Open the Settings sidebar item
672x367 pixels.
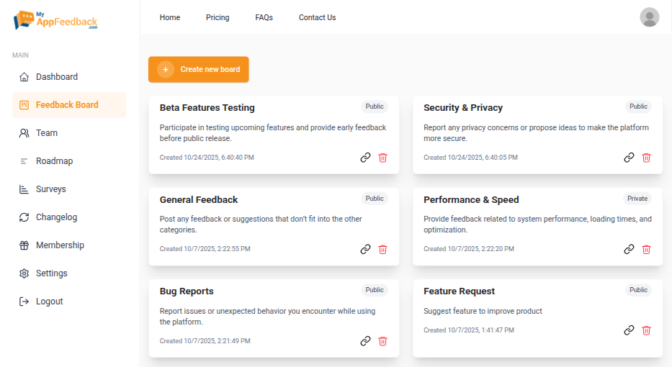click(x=51, y=273)
